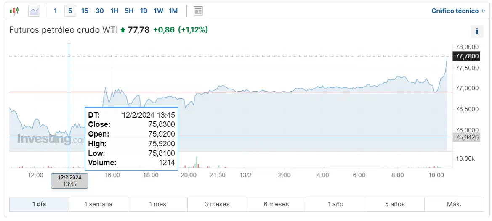
Task: Show the 1 semana range
Action: (98, 204)
